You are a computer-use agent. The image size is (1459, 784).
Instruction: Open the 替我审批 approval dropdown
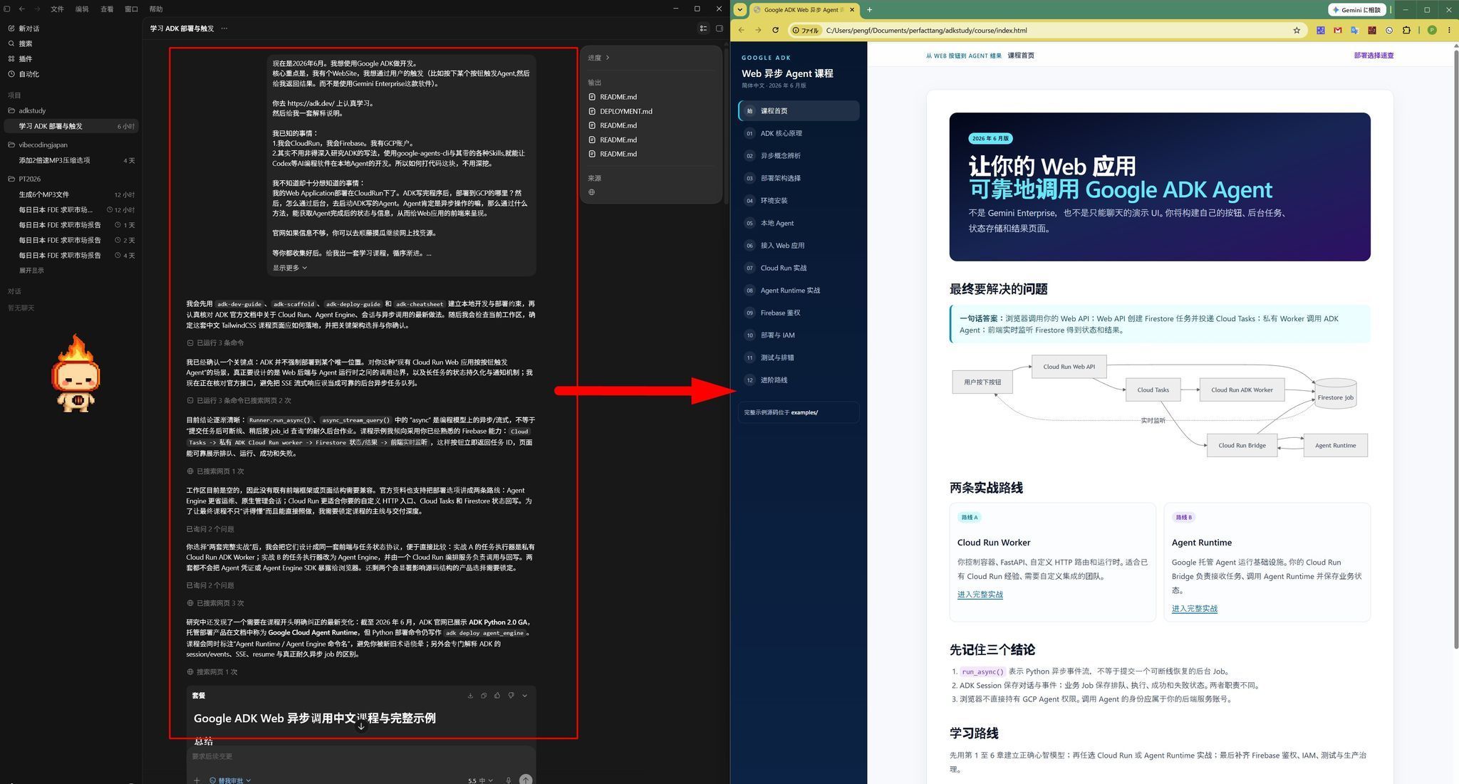tap(230, 780)
